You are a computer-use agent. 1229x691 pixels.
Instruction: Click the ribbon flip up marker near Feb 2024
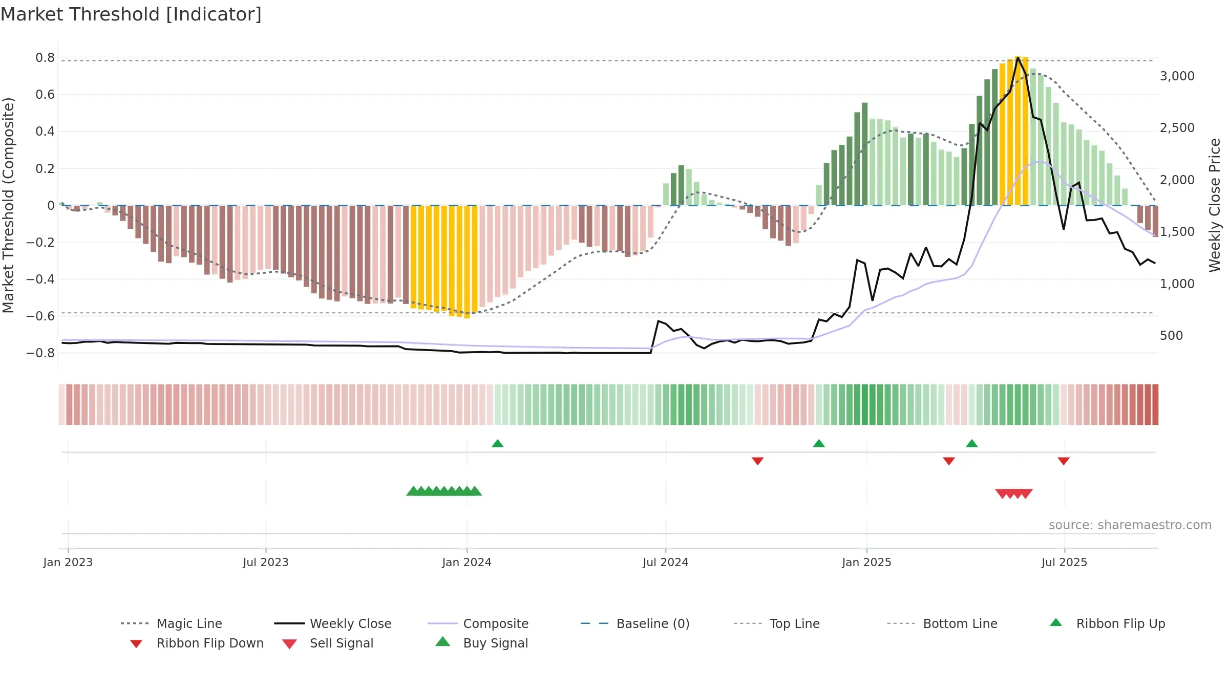click(498, 443)
